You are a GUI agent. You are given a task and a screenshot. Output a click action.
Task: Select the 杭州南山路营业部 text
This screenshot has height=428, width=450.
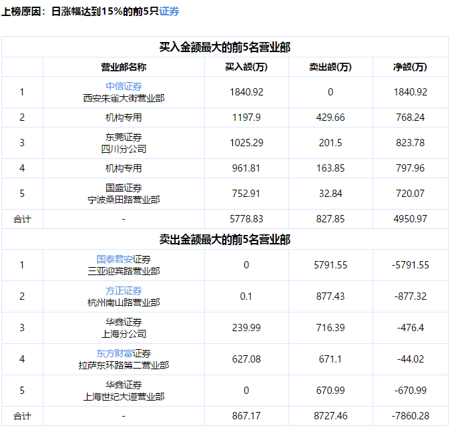tap(124, 302)
